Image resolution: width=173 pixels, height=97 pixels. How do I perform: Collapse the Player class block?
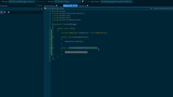(53, 28)
